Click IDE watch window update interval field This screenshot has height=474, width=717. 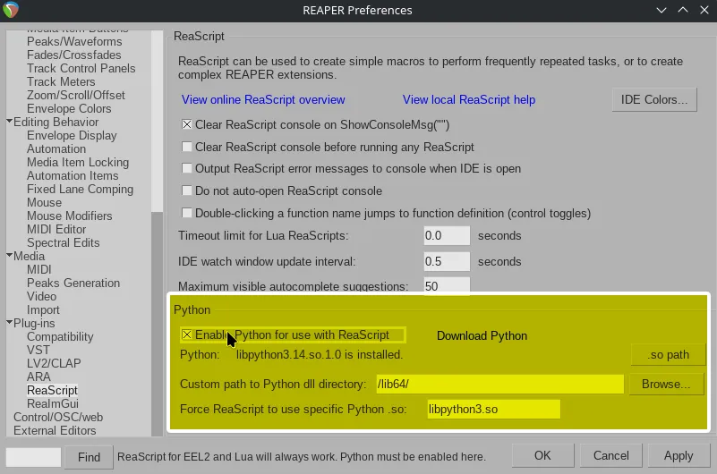click(x=447, y=262)
